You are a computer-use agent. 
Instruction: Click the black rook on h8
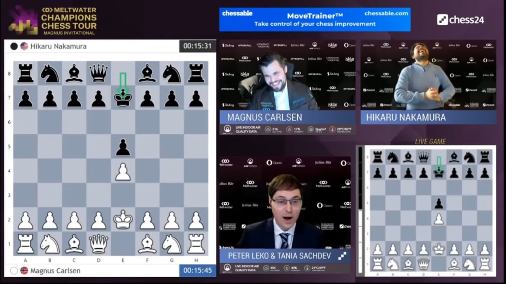[x=196, y=74]
